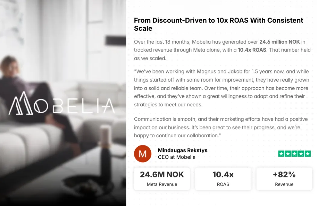Select the +82% Revenue stat card
Viewport: 317px width, 206px height.
pyautogui.click(x=284, y=179)
